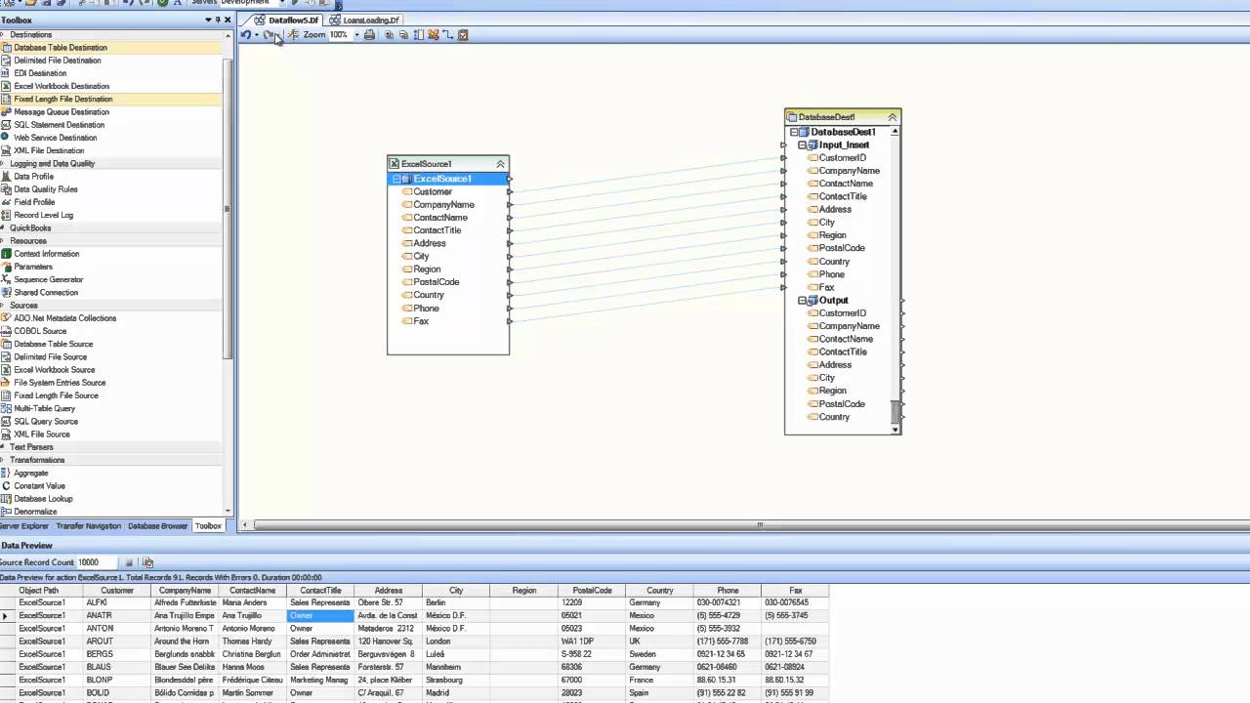Collapse the Sources toolbox group

point(4,306)
